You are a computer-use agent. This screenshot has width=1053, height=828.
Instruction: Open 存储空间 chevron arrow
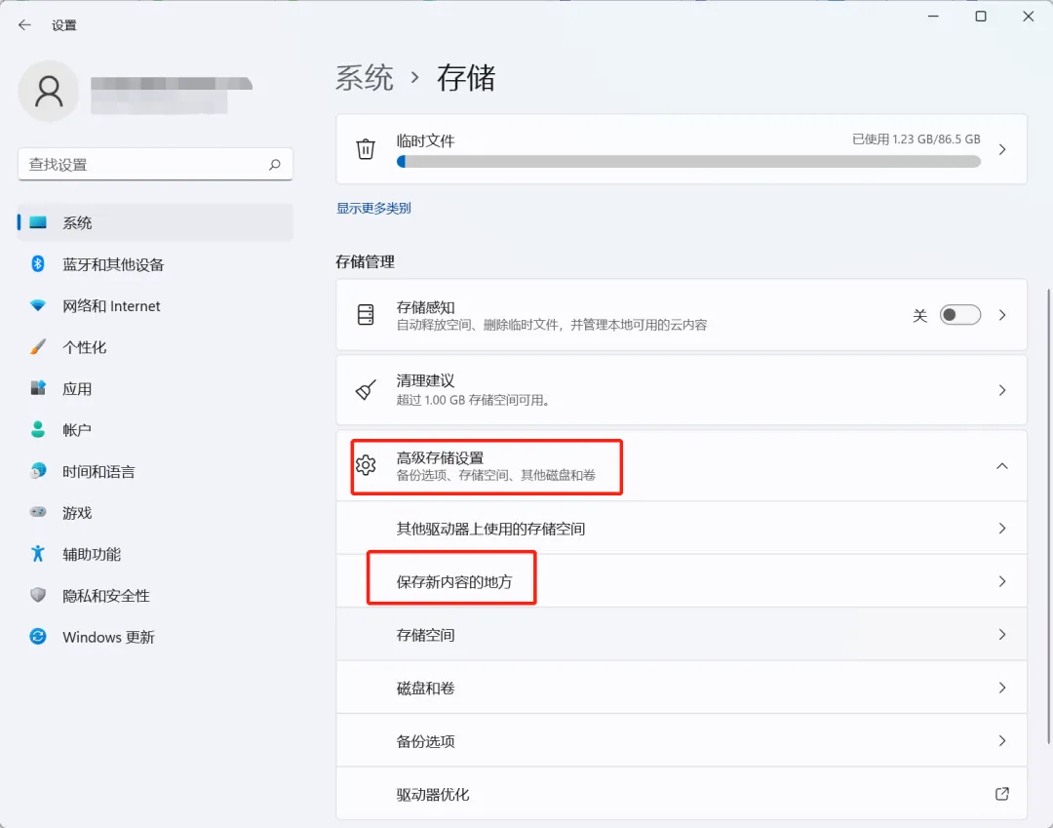[1002, 635]
